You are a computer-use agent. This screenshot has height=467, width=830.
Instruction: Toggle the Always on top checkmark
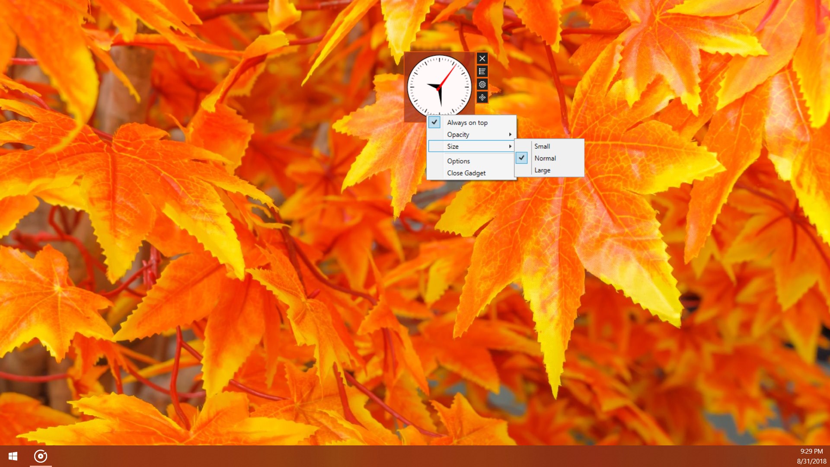click(434, 122)
